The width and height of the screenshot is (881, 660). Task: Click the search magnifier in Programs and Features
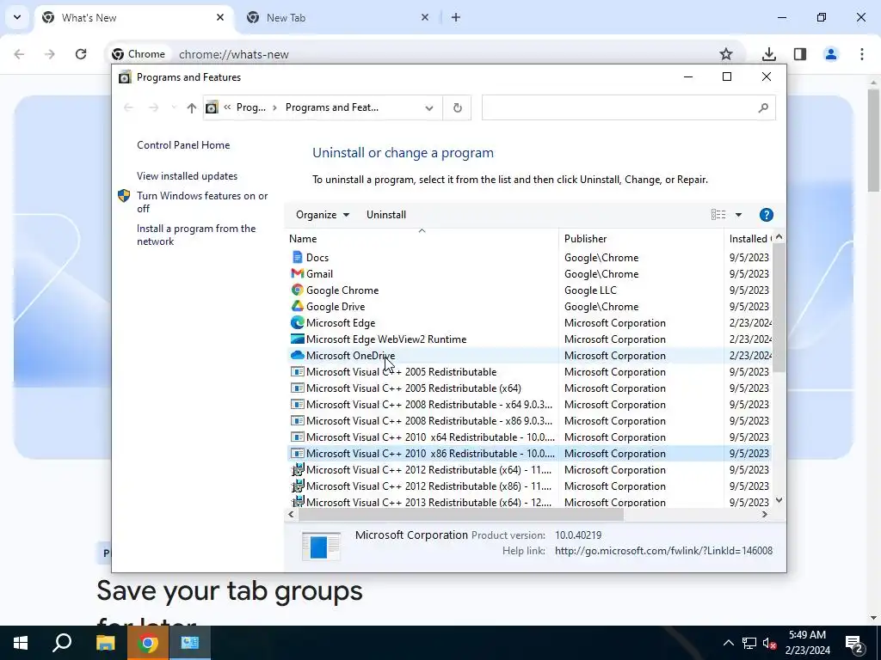coord(762,107)
